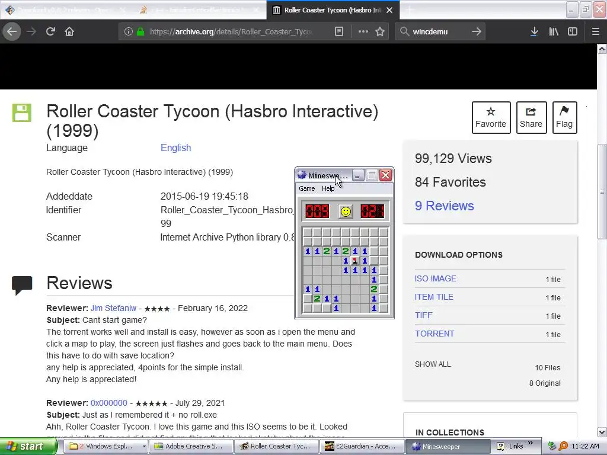The width and height of the screenshot is (607, 455).
Task: Click the Minesweeper timer display
Action: [x=372, y=212]
